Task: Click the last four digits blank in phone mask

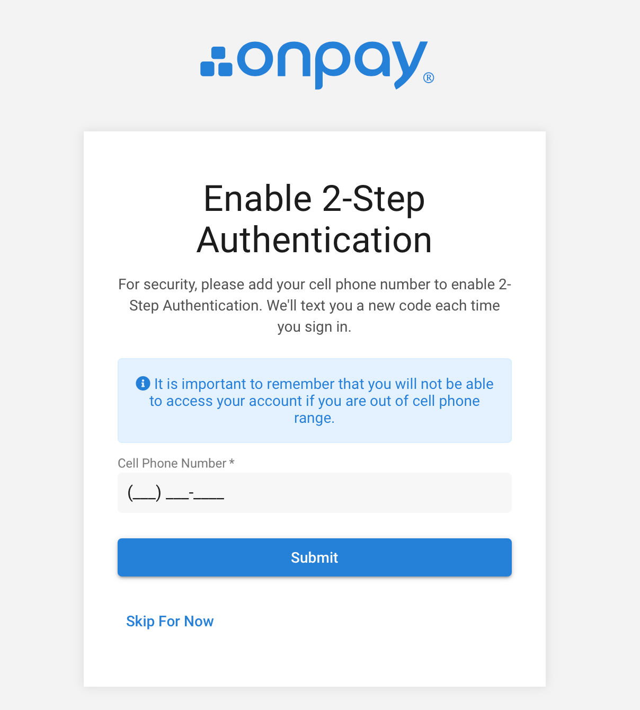Action: (209, 495)
